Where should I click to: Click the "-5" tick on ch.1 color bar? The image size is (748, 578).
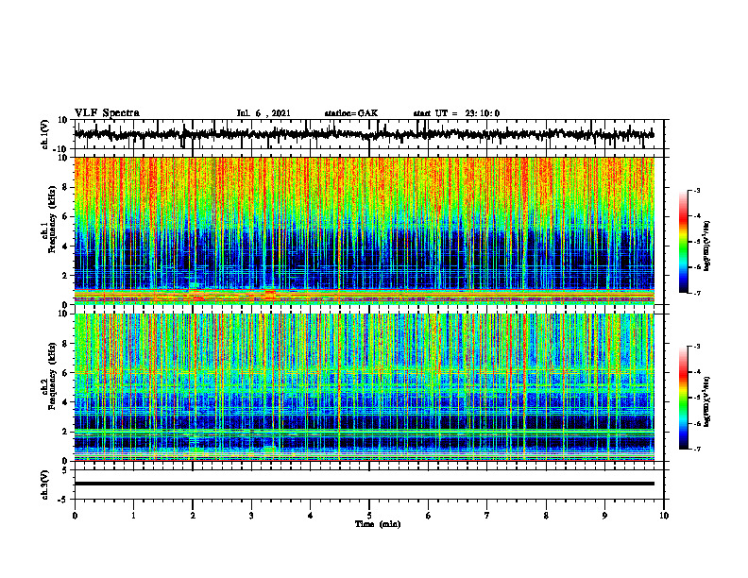coord(697,242)
